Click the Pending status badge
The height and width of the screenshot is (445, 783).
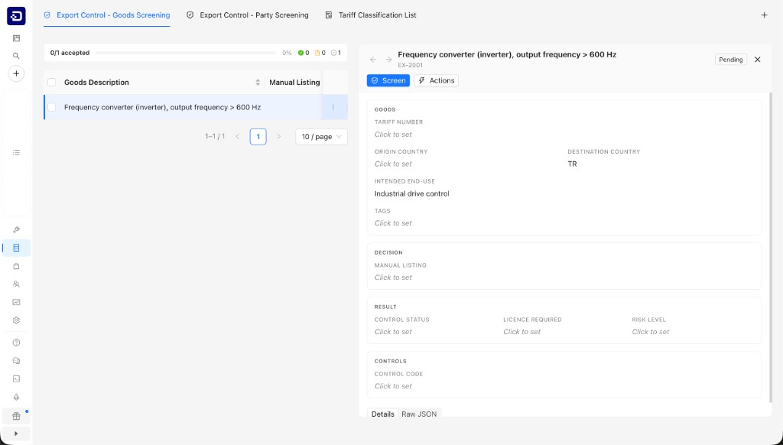[x=730, y=60]
